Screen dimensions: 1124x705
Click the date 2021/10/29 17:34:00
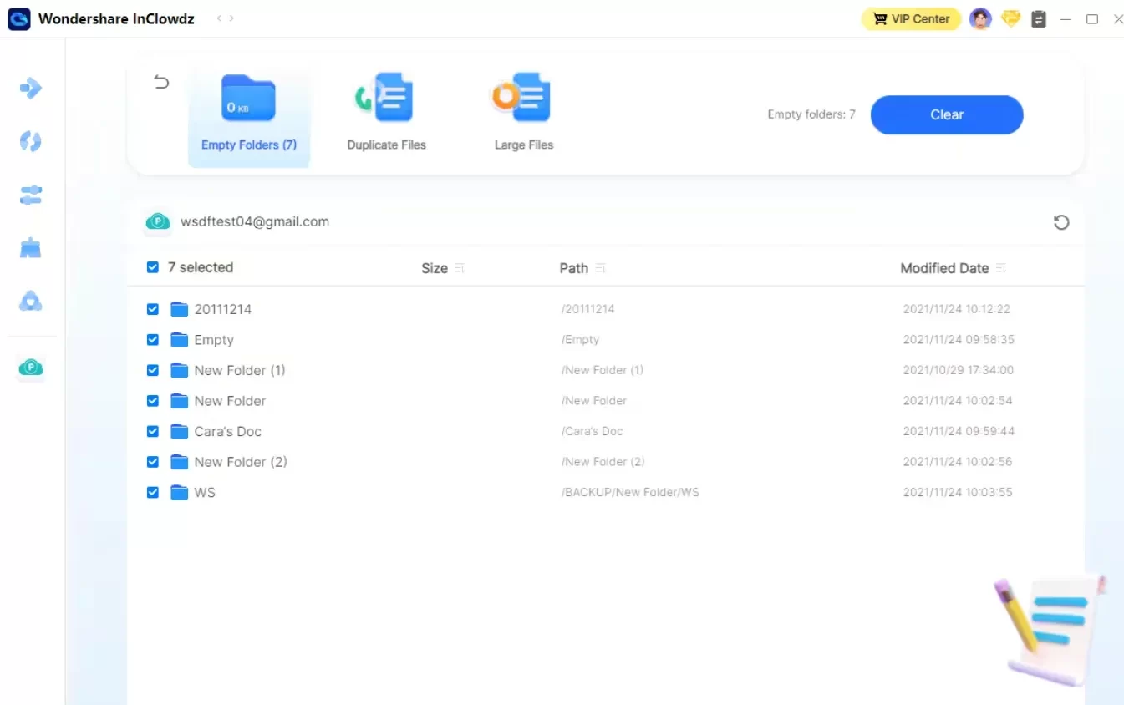[x=959, y=370]
